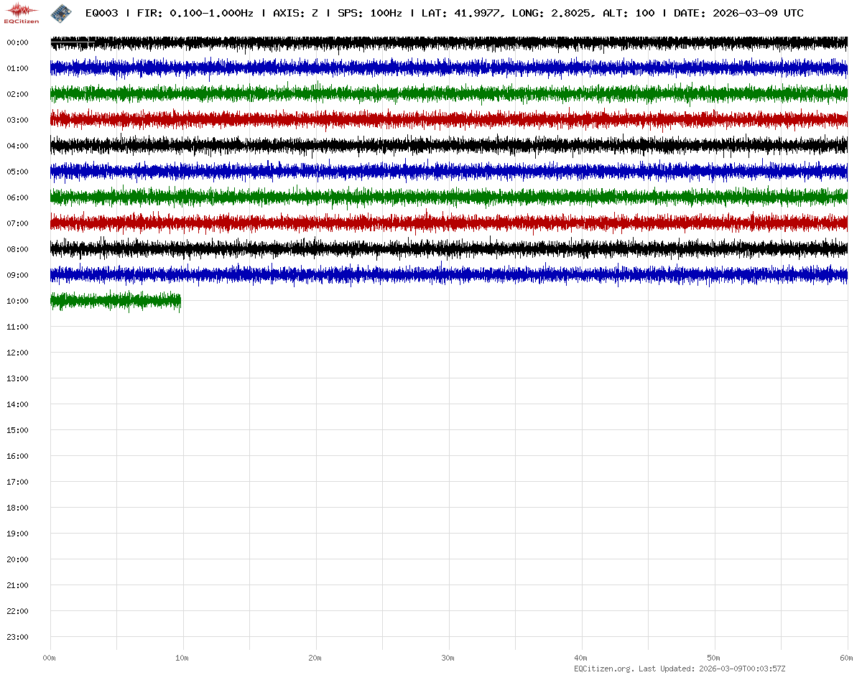862x675 pixels.
Task: Click the 10m minute axis label
Action: point(182,658)
